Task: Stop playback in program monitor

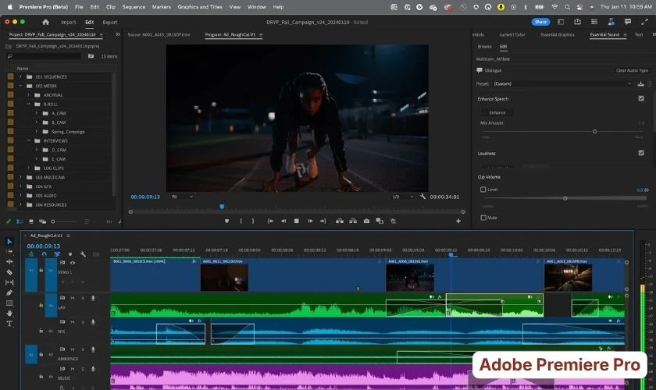Action: (297, 221)
